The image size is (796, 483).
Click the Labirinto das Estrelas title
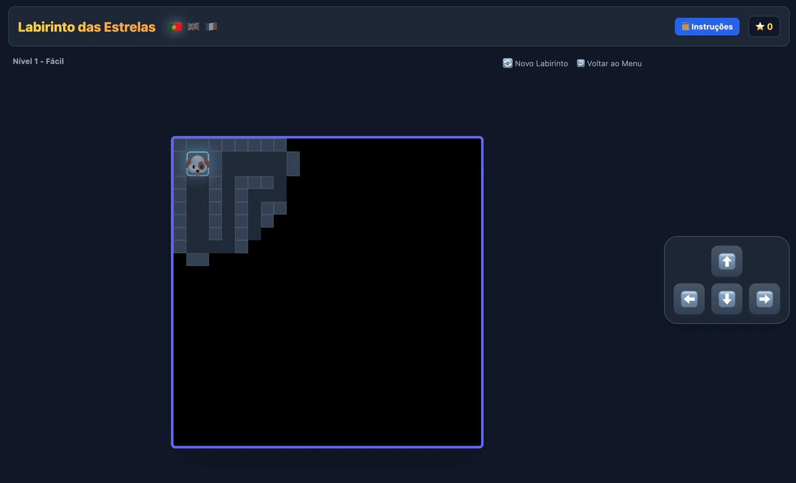[x=87, y=27]
